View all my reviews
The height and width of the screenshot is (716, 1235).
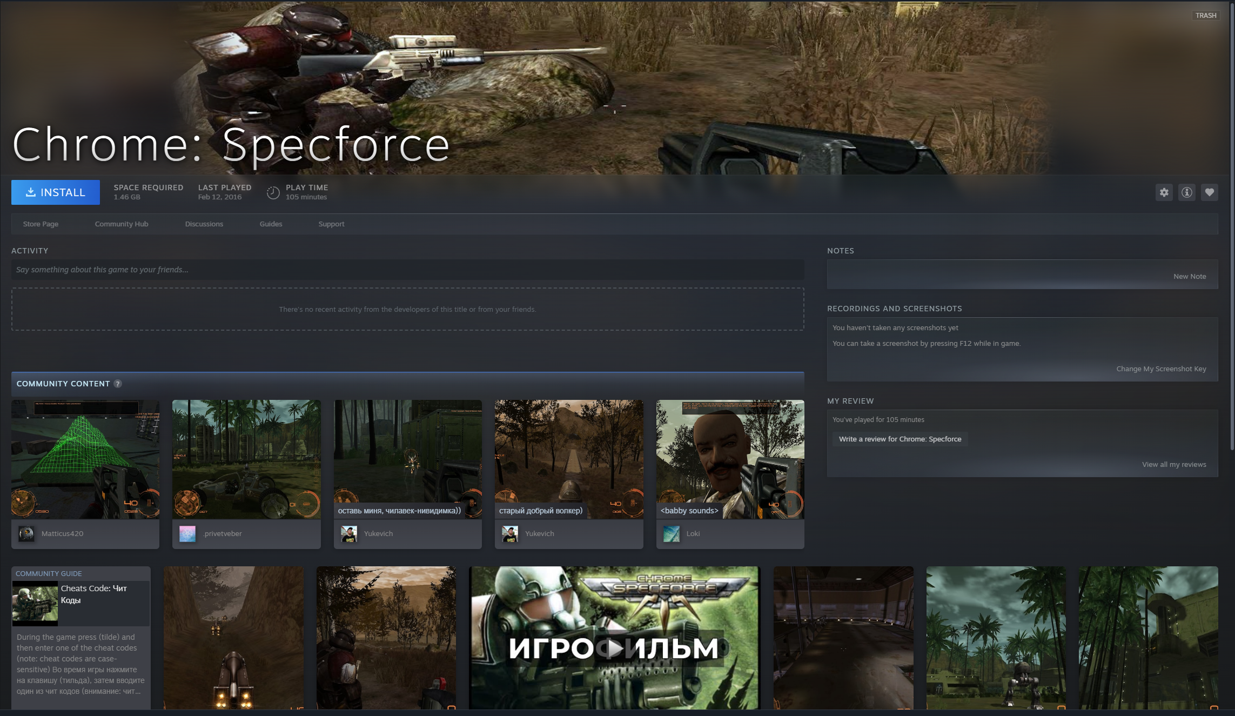coord(1174,464)
